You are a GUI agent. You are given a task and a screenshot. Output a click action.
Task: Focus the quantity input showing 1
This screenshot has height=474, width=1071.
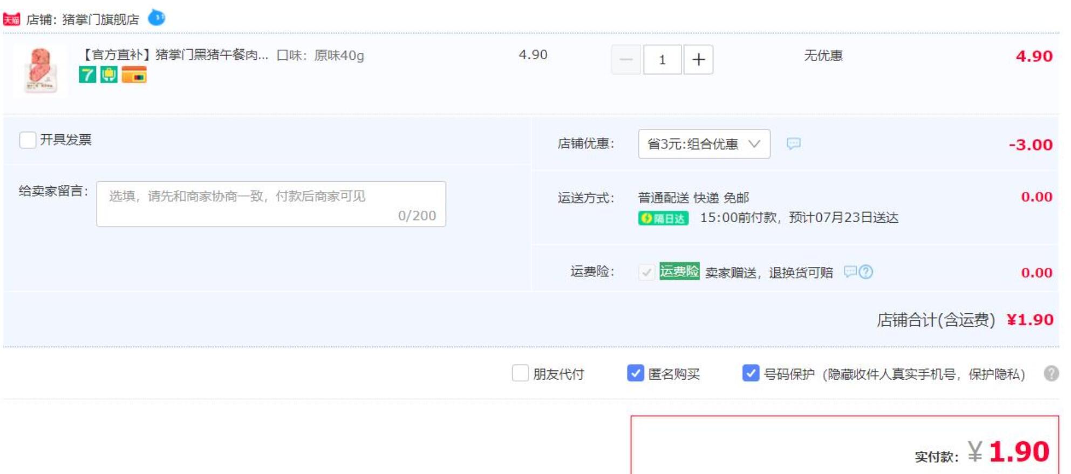tap(662, 59)
